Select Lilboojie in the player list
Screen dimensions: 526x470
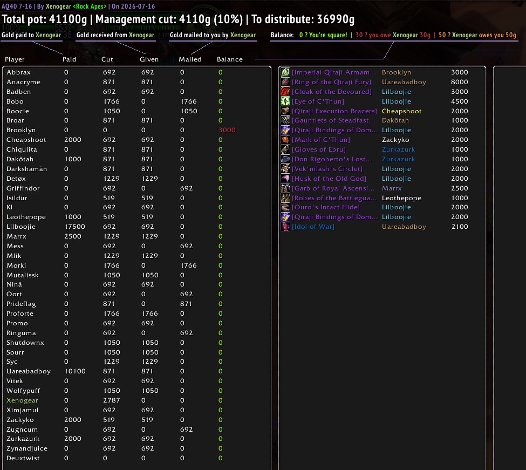point(21,227)
